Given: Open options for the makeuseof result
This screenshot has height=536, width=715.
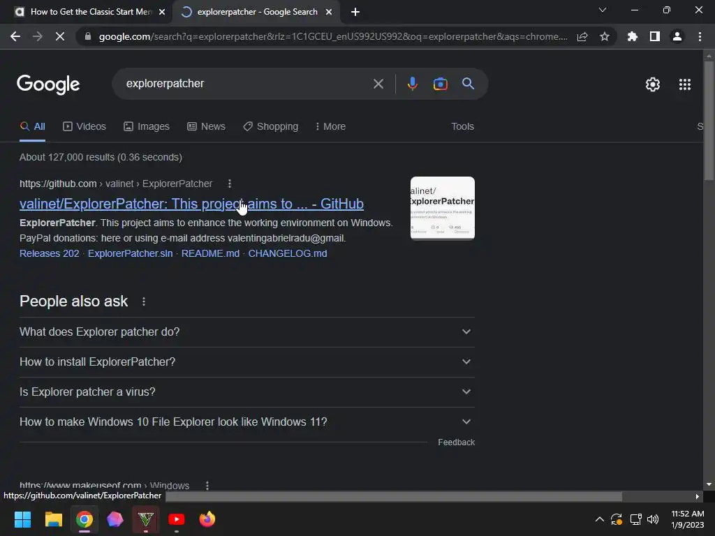Looking at the screenshot, I should [x=207, y=486].
